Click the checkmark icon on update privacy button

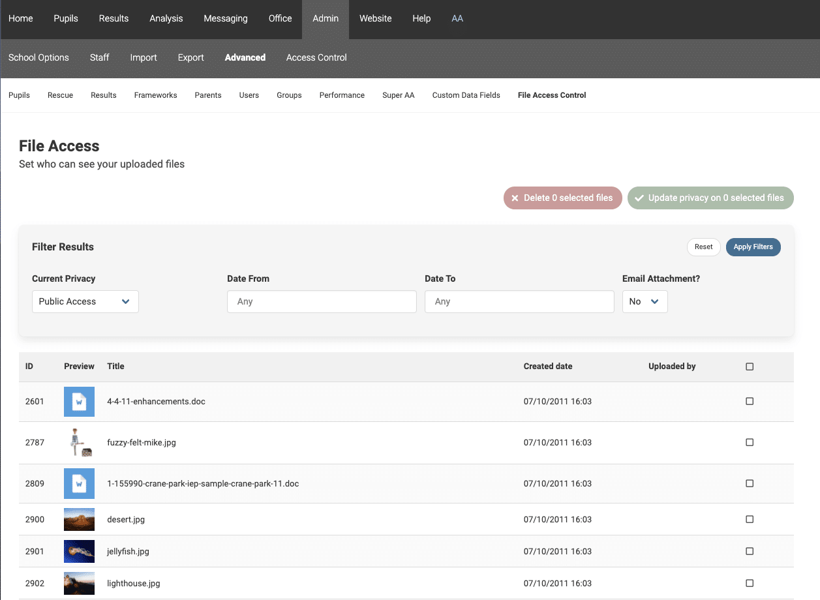point(639,198)
